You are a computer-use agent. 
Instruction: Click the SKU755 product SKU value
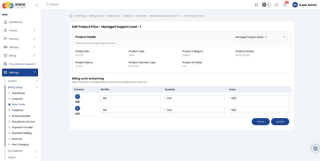79,55
